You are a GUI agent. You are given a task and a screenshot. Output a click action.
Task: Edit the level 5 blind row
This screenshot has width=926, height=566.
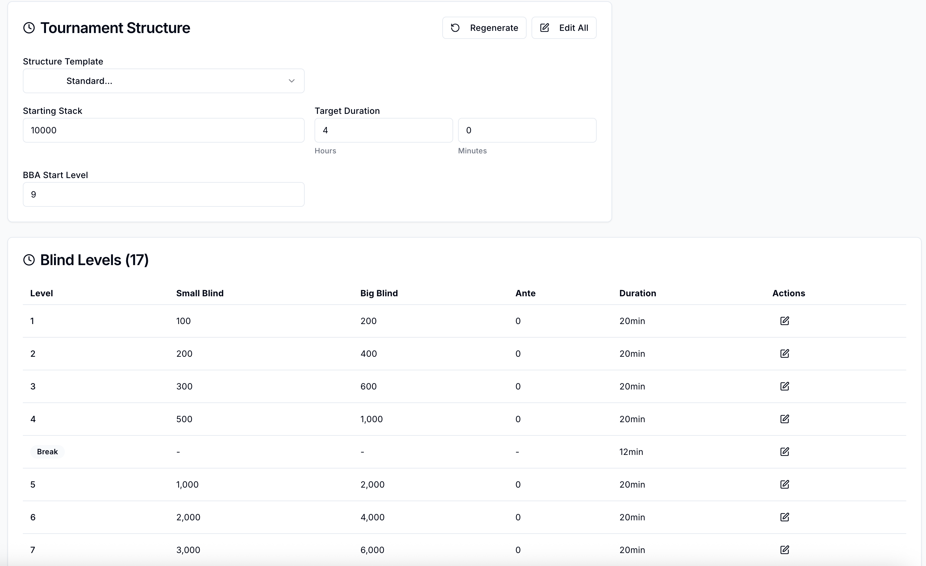click(784, 485)
